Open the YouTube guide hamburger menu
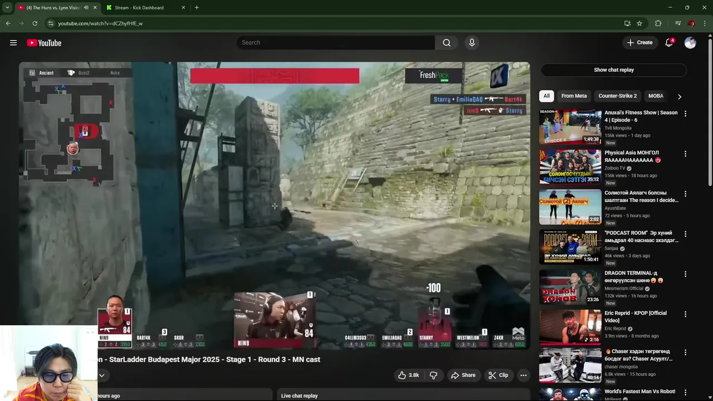713x401 pixels. click(x=13, y=43)
